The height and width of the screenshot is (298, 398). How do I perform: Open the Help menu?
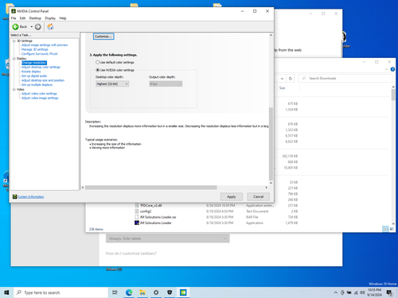[63, 18]
